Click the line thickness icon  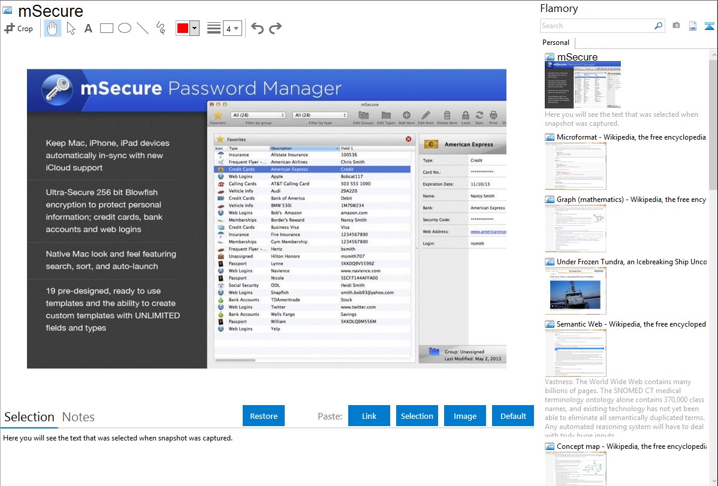click(x=214, y=28)
